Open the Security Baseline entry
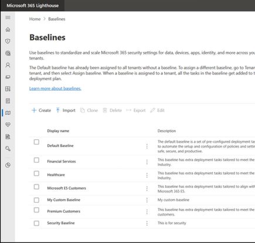Screen dimensions: 255x243 coord(61,223)
